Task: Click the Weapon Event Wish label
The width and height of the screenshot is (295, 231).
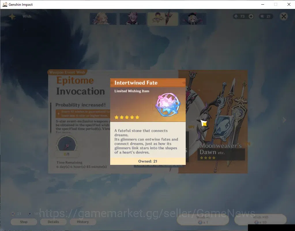Action: pos(67,72)
